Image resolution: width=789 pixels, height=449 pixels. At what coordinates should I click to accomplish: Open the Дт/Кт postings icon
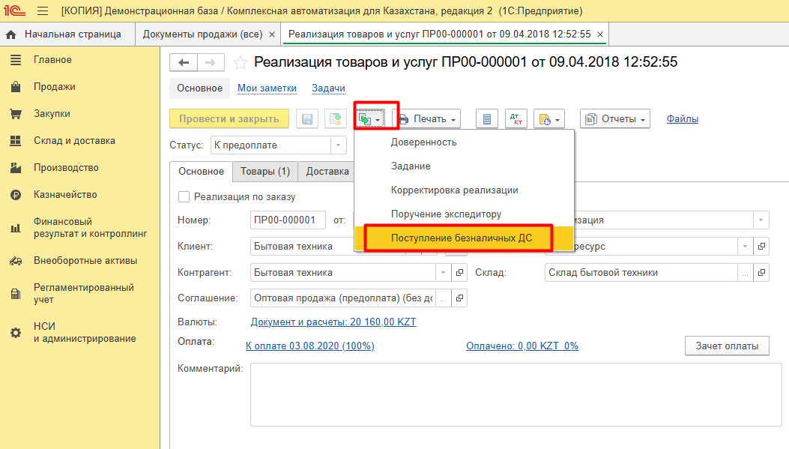(516, 119)
